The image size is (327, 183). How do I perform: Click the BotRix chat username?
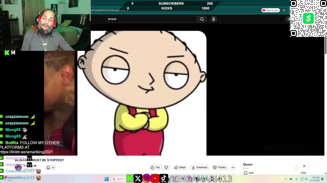click(12, 143)
